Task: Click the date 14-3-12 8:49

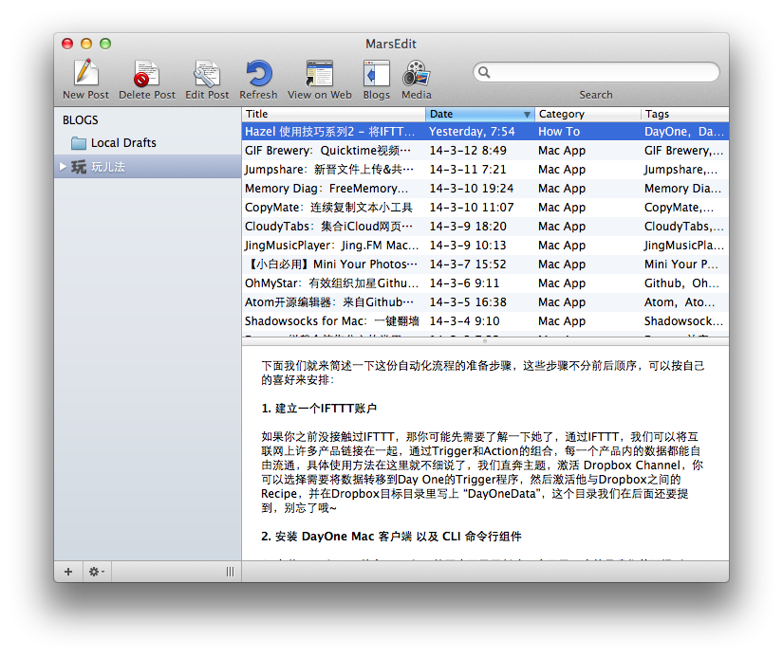Action: pos(468,151)
